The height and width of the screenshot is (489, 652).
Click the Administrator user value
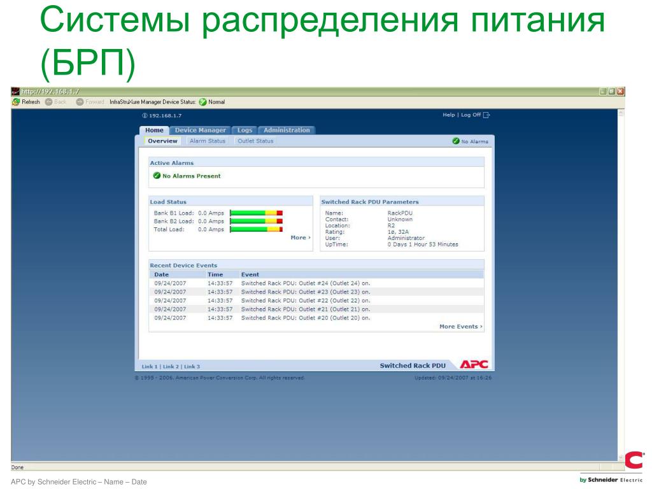pyautogui.click(x=406, y=238)
